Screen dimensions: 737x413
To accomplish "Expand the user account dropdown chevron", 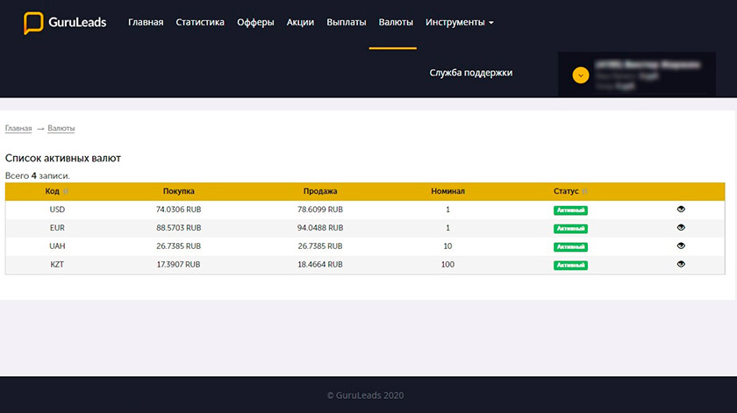I will point(581,75).
